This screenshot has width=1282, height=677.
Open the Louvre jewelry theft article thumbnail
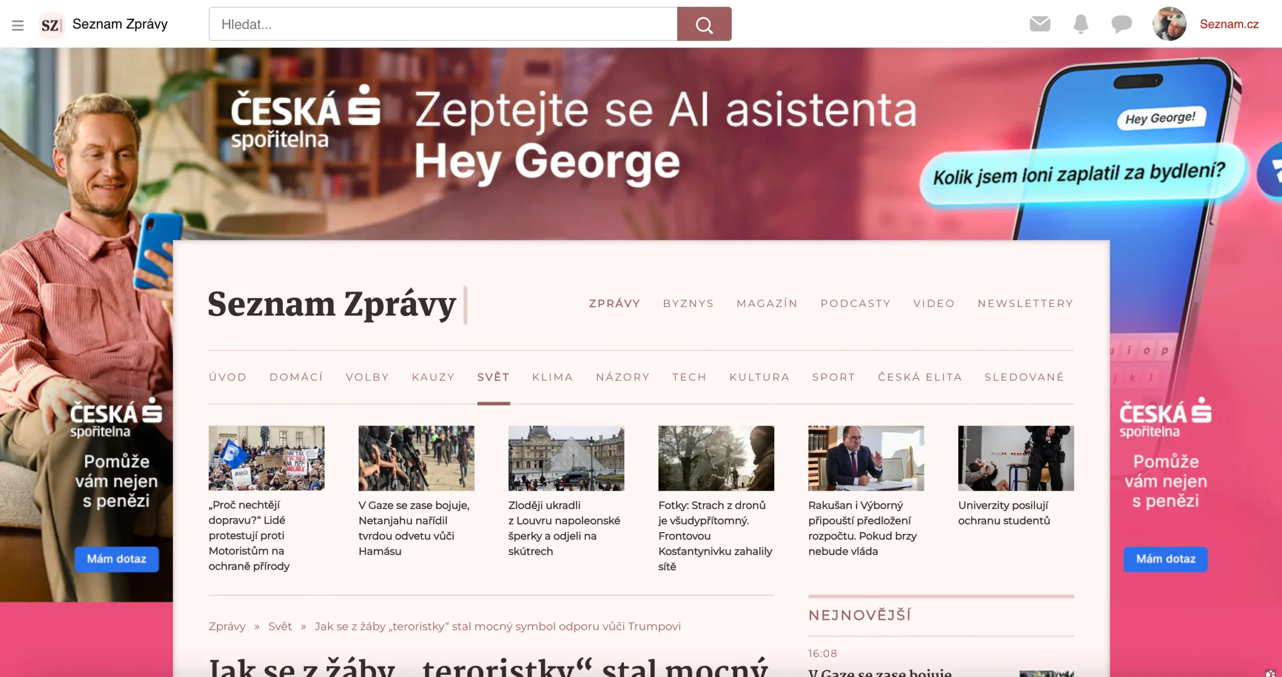click(x=565, y=458)
